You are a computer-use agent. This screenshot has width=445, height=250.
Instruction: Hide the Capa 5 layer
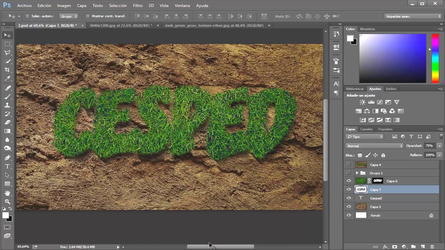coord(349,207)
